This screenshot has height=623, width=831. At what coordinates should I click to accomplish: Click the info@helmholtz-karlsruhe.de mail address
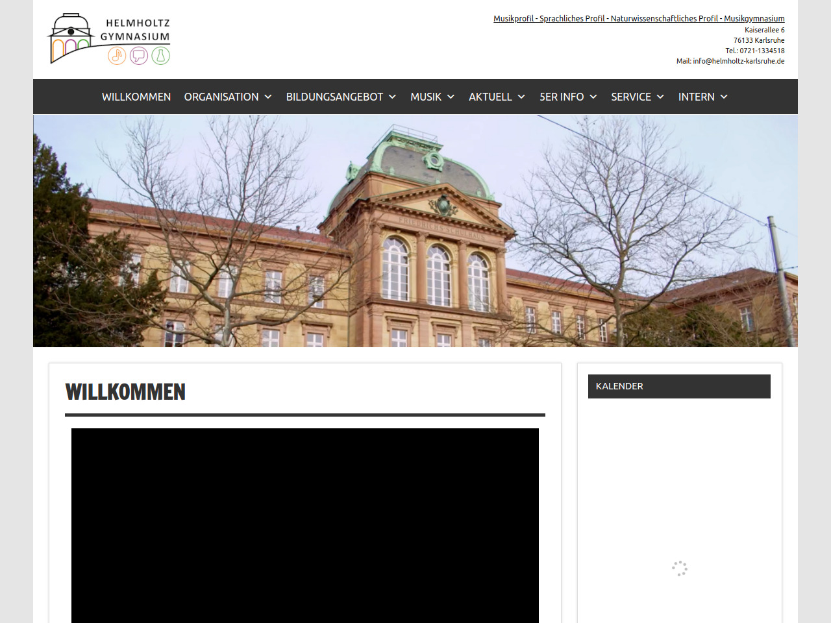click(x=738, y=61)
